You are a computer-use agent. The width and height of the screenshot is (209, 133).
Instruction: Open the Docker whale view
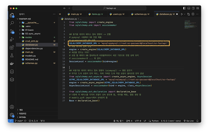tap(12, 64)
